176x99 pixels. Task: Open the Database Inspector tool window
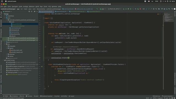click(x=46, y=96)
